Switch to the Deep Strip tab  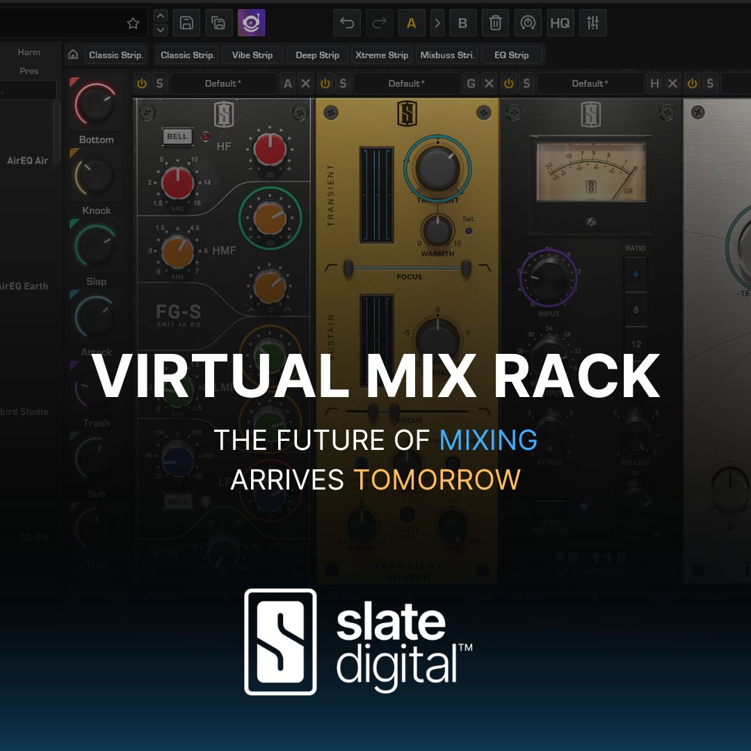coord(317,55)
